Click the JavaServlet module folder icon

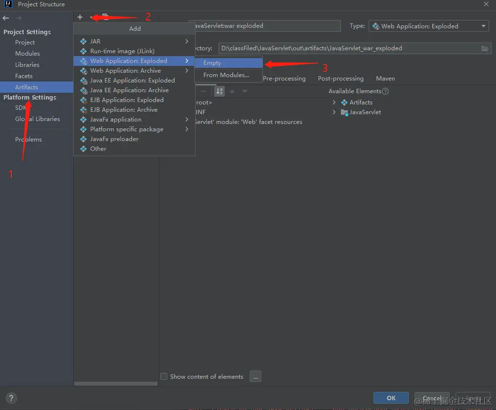[x=344, y=112]
